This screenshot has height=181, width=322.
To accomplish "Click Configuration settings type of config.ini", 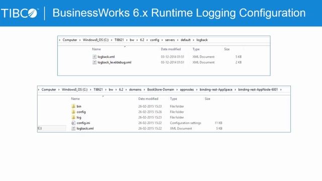I will click(186, 123).
